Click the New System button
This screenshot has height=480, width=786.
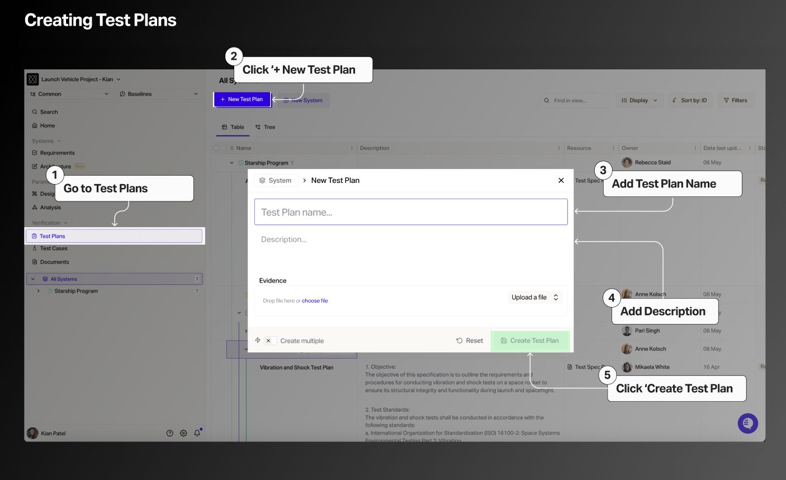304,101
